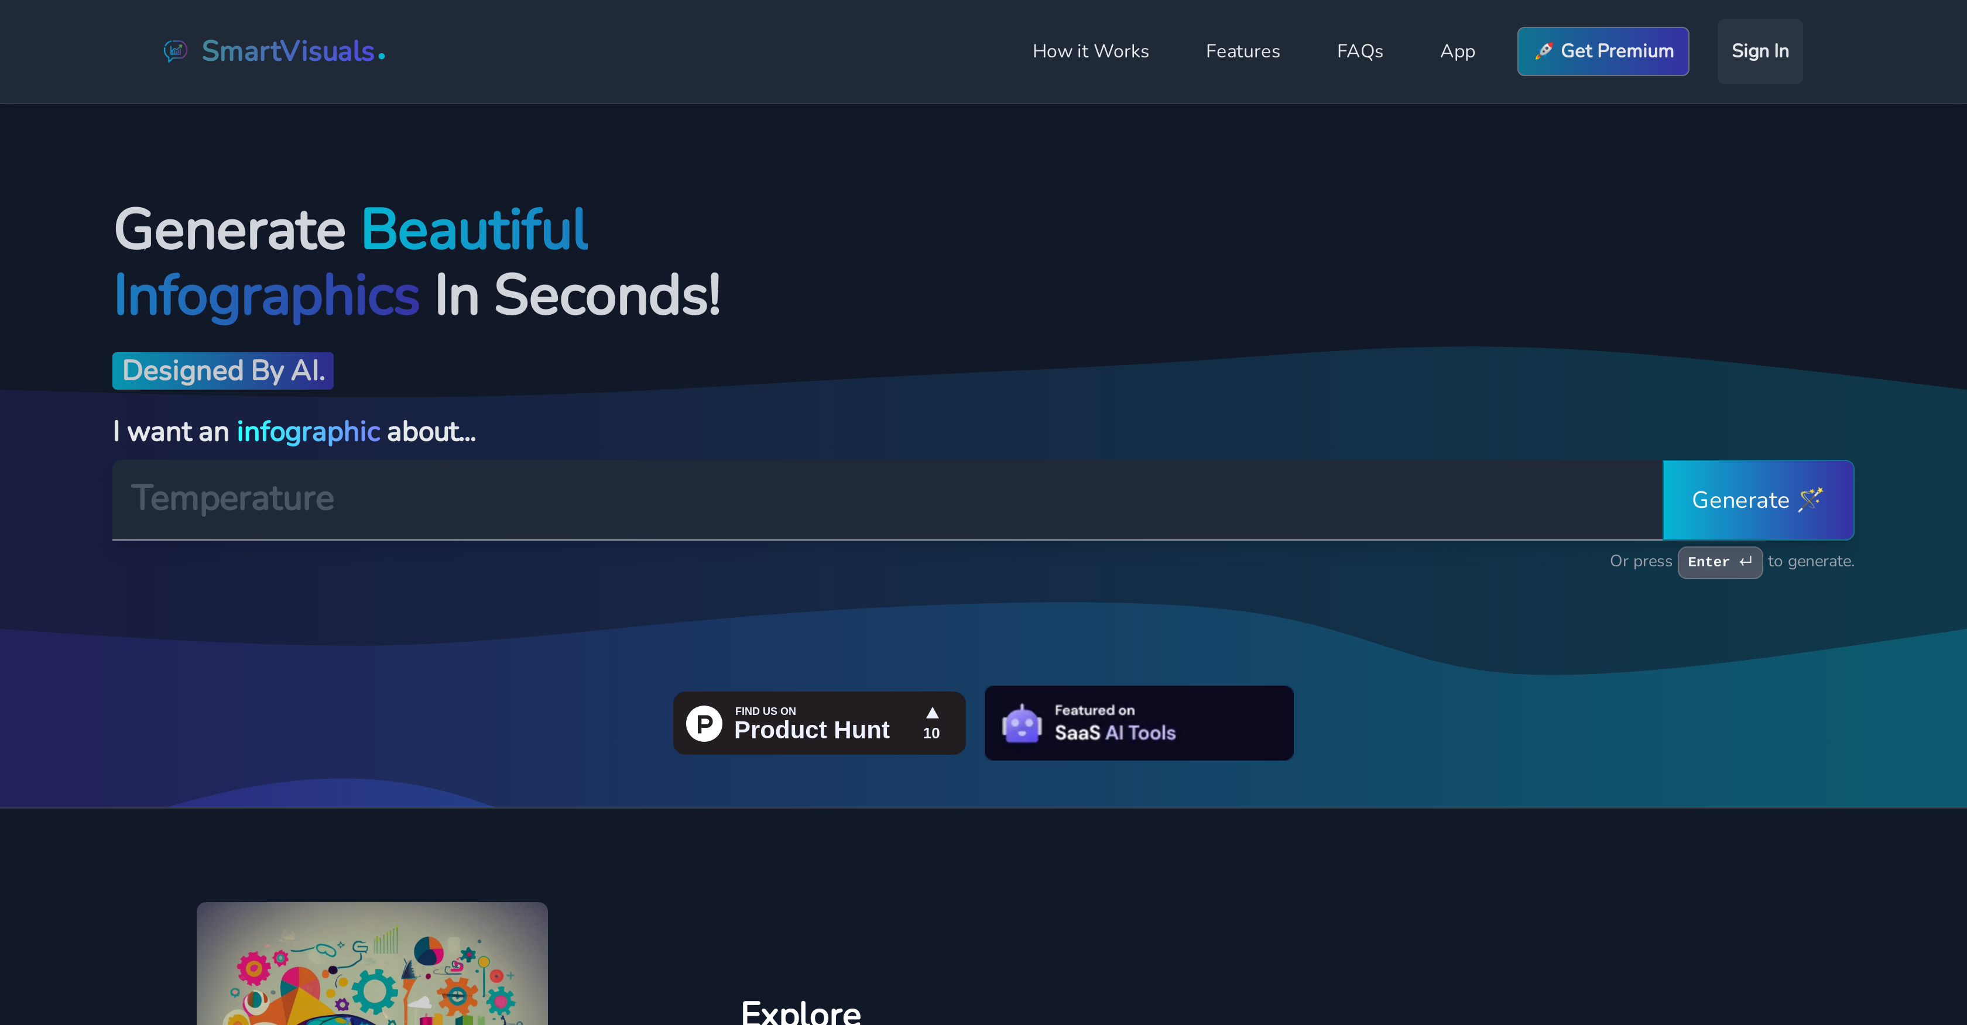Viewport: 1967px width, 1025px height.
Task: Navigate to the Features section
Action: (x=1242, y=51)
